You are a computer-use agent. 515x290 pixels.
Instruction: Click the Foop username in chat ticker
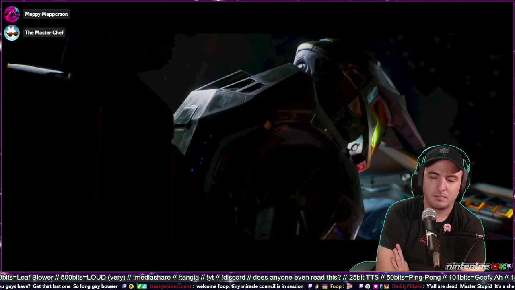click(336, 286)
